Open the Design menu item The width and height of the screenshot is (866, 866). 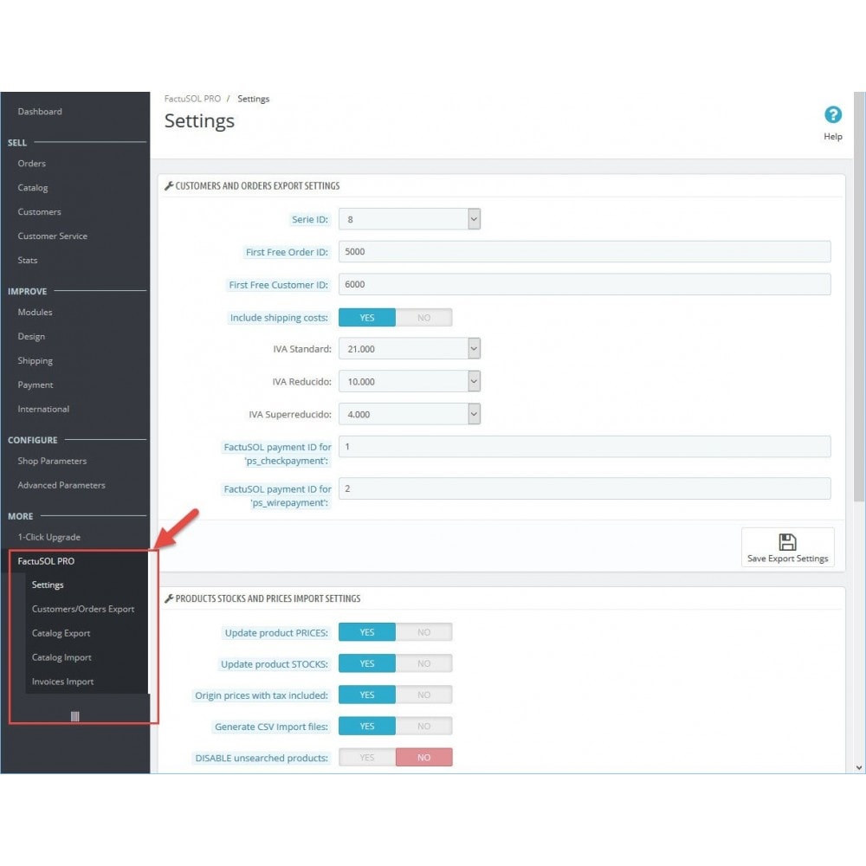coord(31,336)
